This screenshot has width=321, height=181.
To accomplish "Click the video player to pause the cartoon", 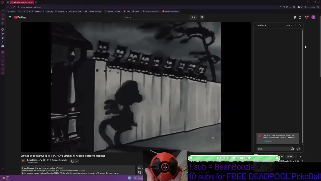I will click(x=135, y=87).
